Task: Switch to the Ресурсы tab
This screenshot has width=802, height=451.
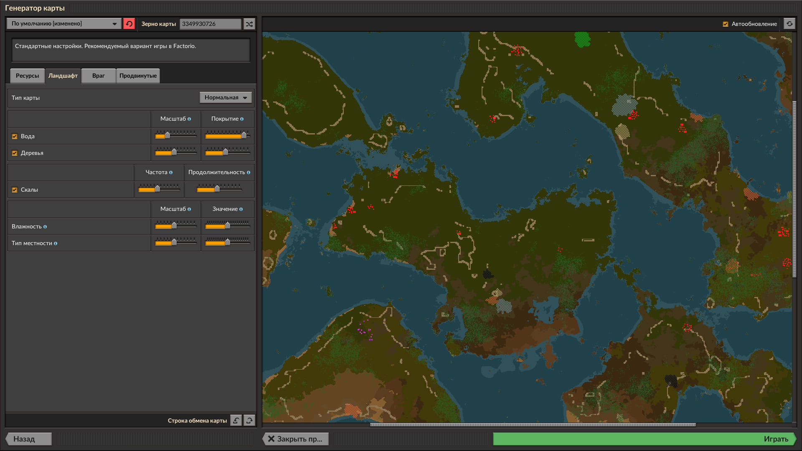Action: click(27, 76)
